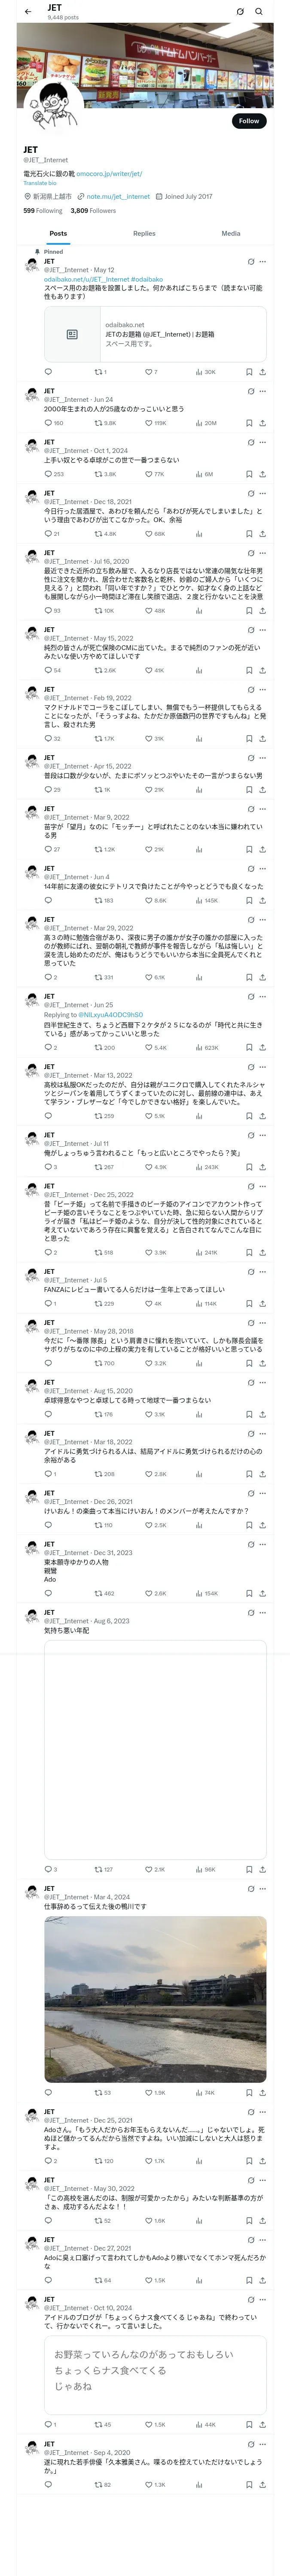
Task: Open the river photo from Mar 4, 2024
Action: click(x=155, y=1999)
